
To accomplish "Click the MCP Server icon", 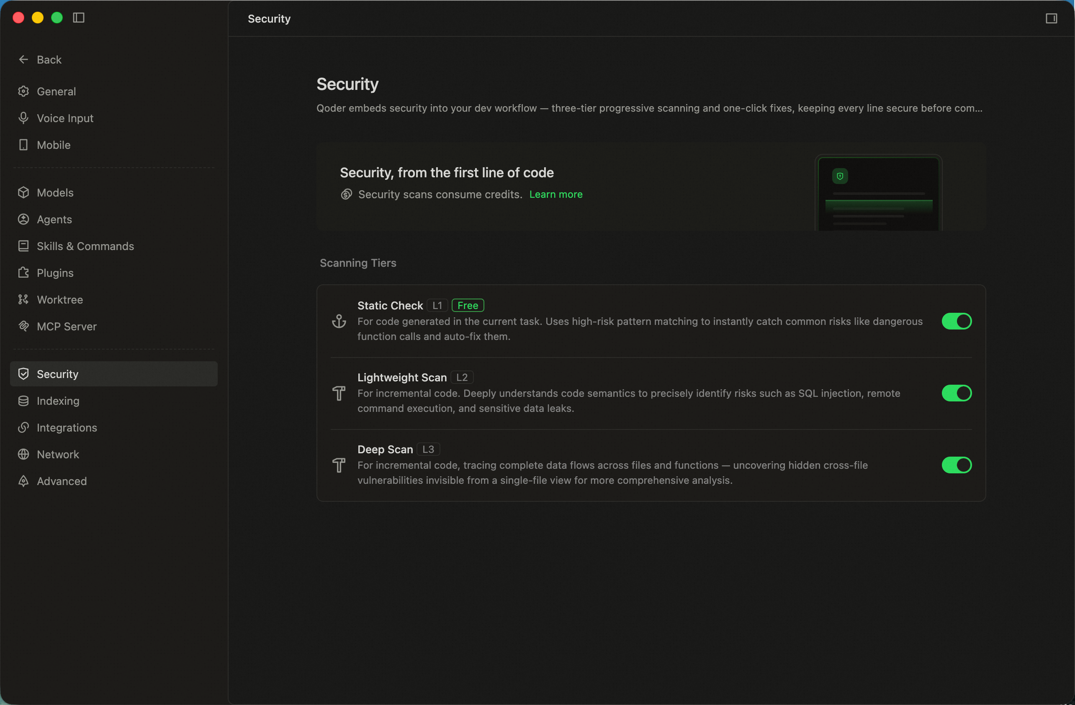I will (23, 326).
